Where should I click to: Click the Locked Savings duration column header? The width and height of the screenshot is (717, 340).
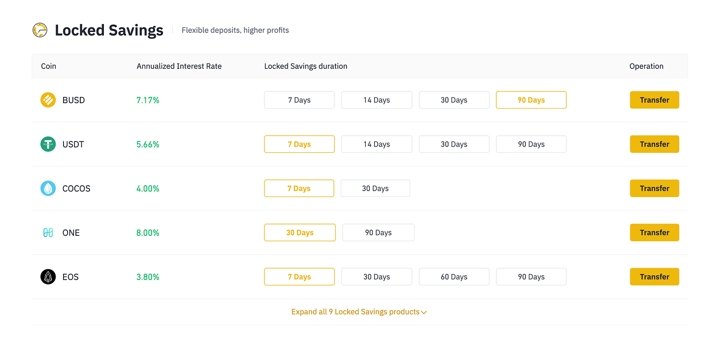pos(306,66)
